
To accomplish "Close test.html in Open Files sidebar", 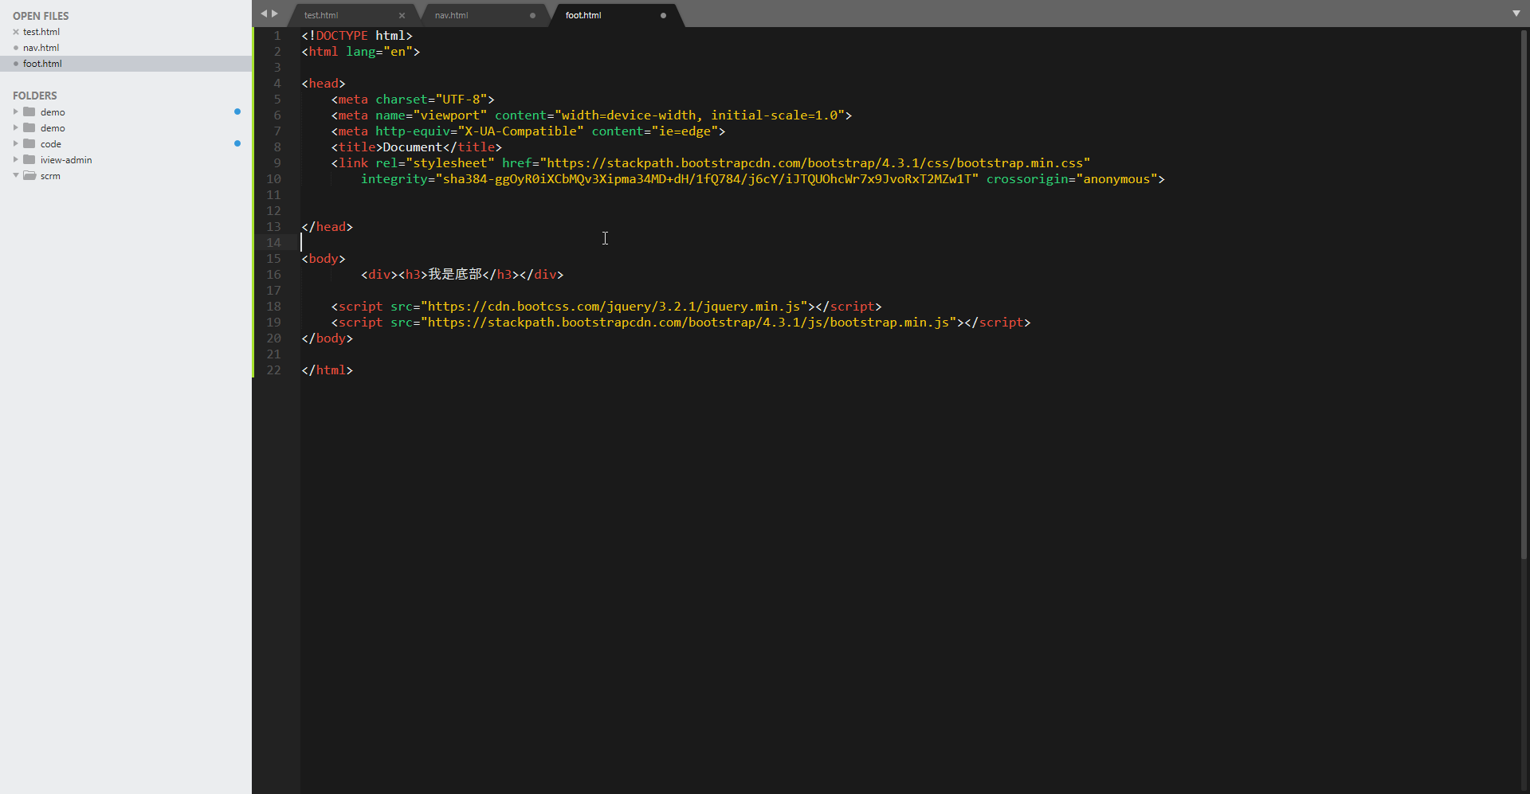I will pyautogui.click(x=16, y=32).
